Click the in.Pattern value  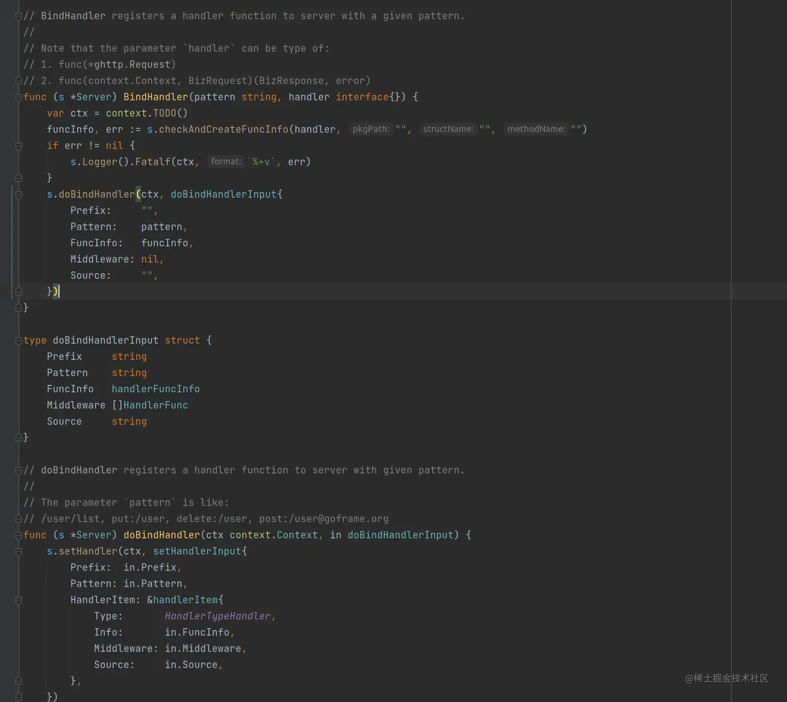click(153, 584)
